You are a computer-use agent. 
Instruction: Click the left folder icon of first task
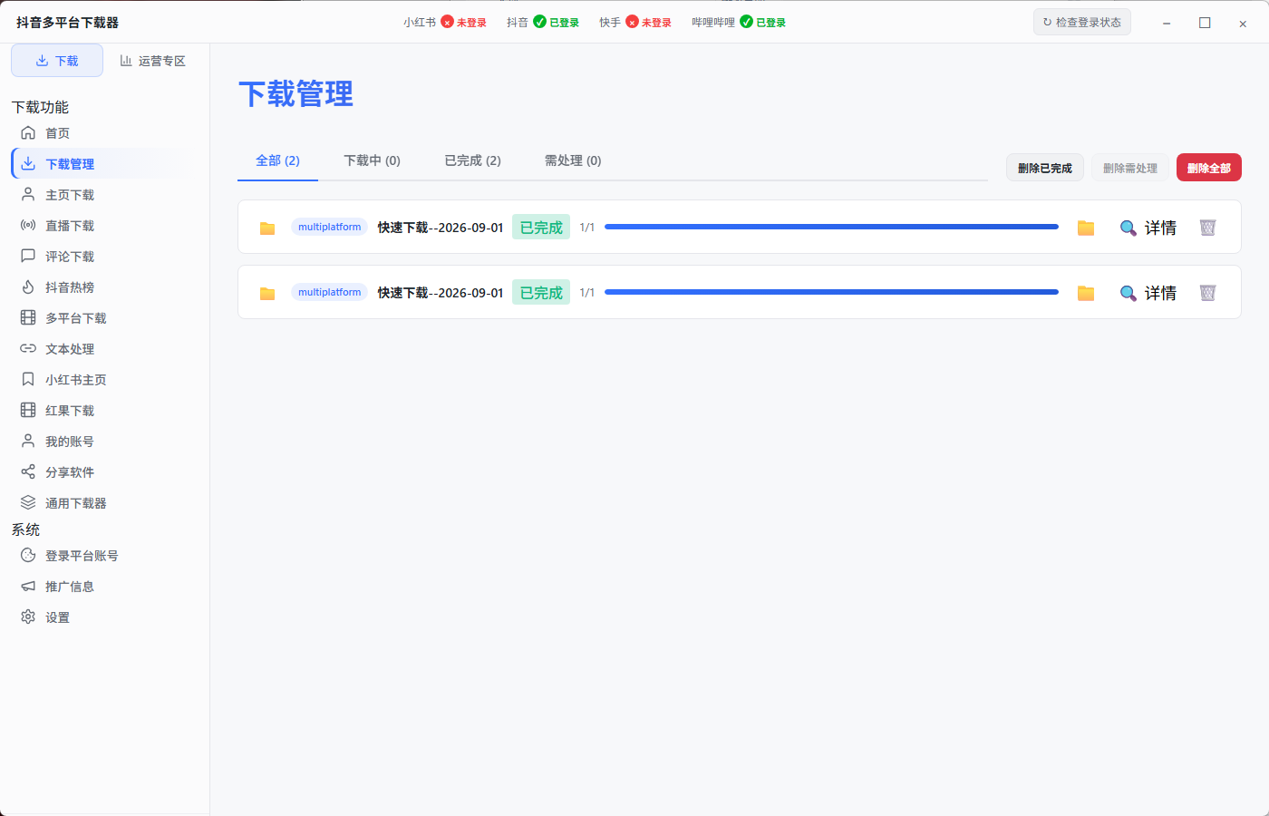point(267,228)
